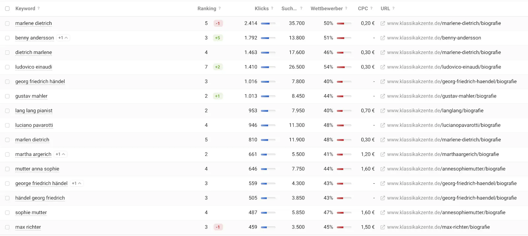The height and width of the screenshot is (236, 528).
Task: Open external link icon for ludovico einaudi row
Action: 382,67
